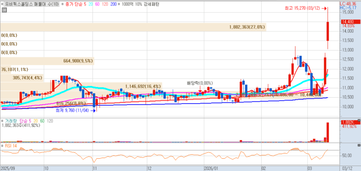
Task: Click the 15,000 price axis label
Action: [x=348, y=12]
